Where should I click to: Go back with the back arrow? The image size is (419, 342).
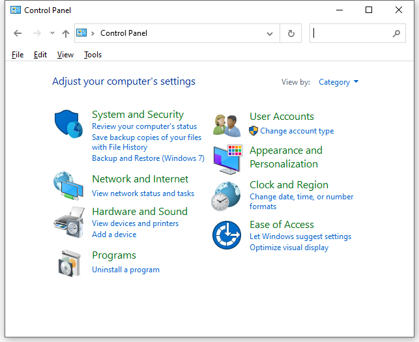tap(18, 33)
